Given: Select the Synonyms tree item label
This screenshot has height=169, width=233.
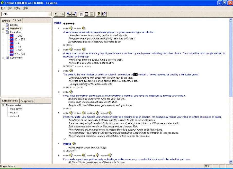Looking at the screenshot, I should point(16,58).
